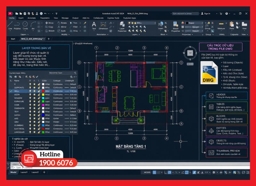Image resolution: width=256 pixels, height=186 pixels.
Task: Click the Dimension tool
Action: (103, 25)
